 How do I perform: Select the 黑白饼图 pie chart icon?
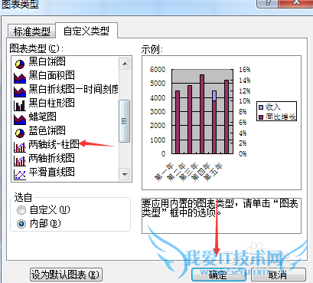coord(20,64)
